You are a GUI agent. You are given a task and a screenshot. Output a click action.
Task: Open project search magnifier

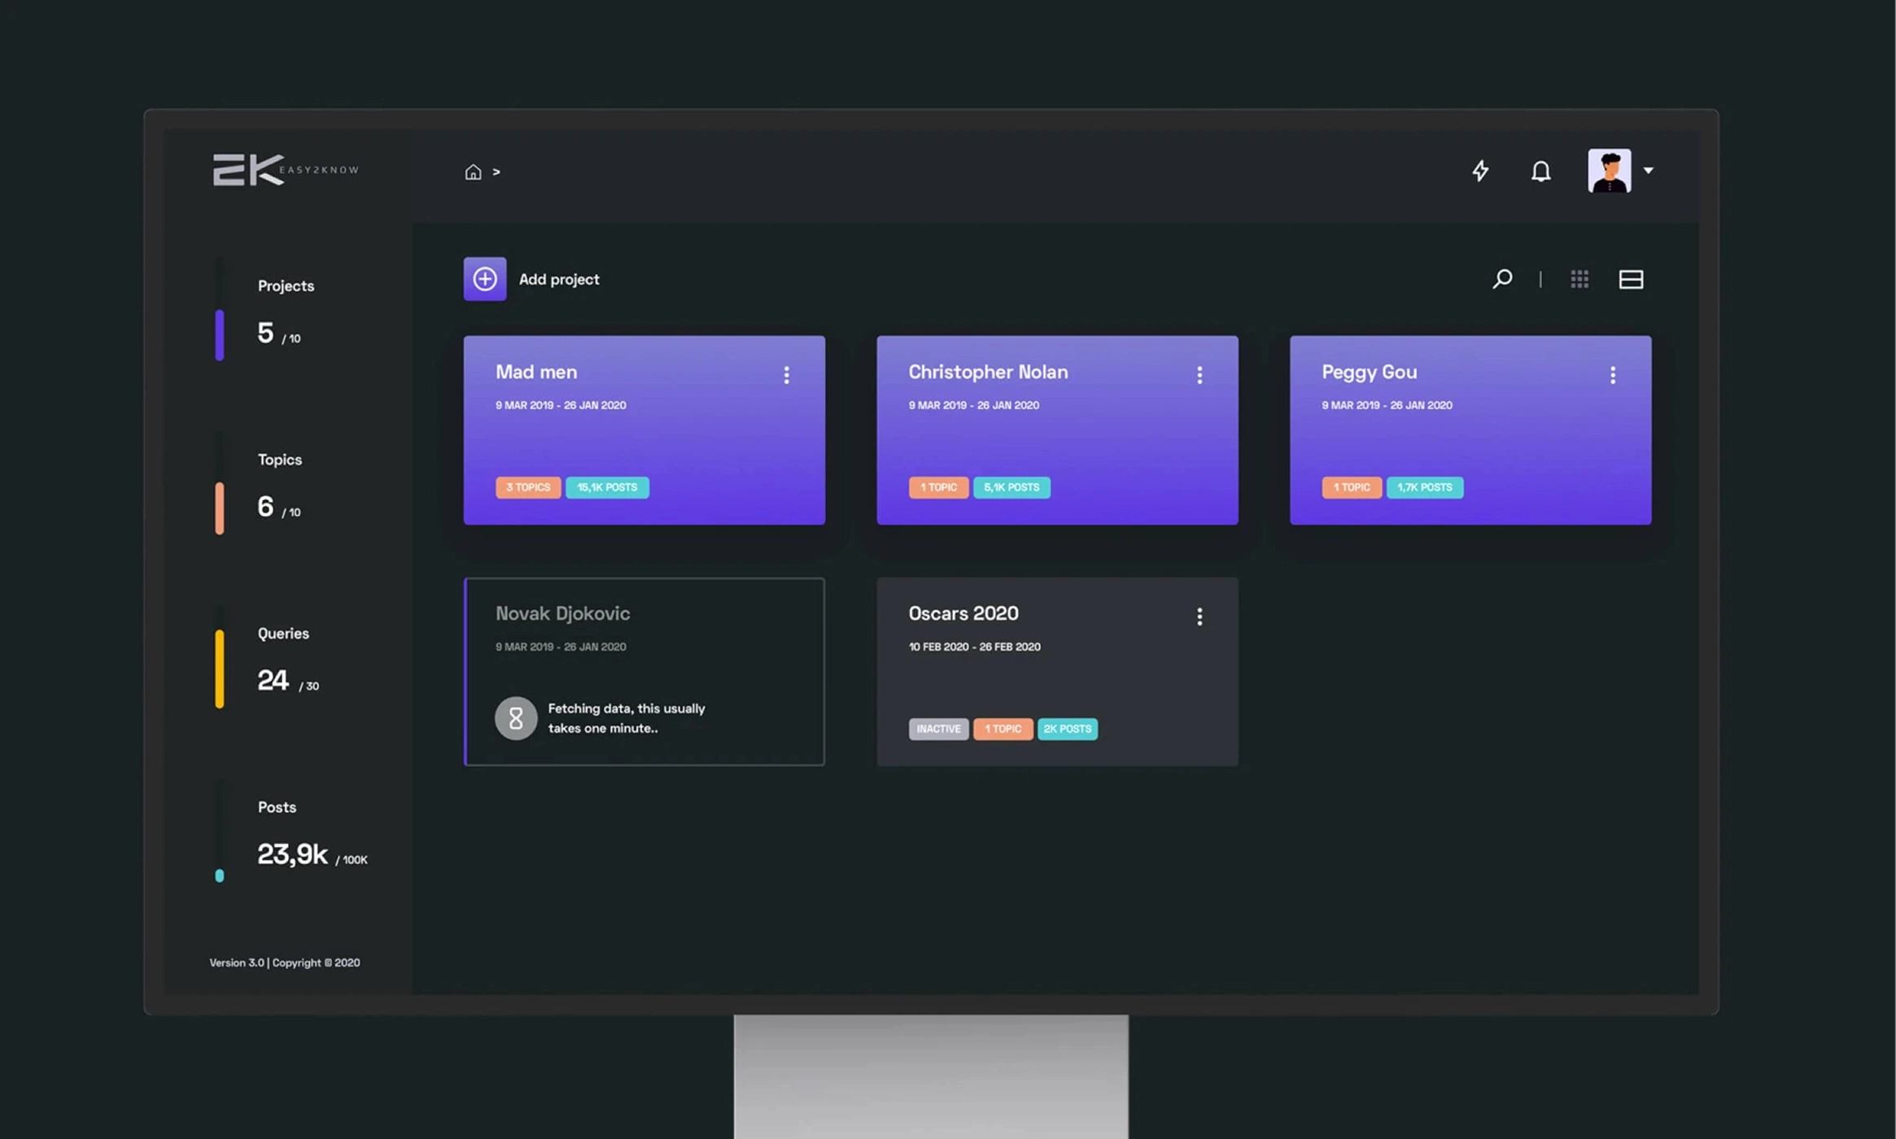click(x=1502, y=279)
